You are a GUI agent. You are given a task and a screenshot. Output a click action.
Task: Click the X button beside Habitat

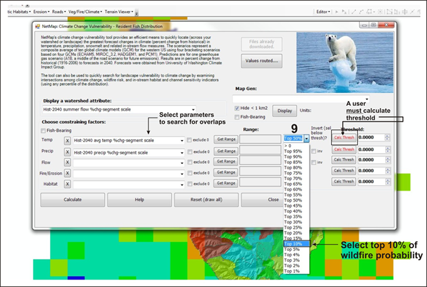(x=67, y=183)
